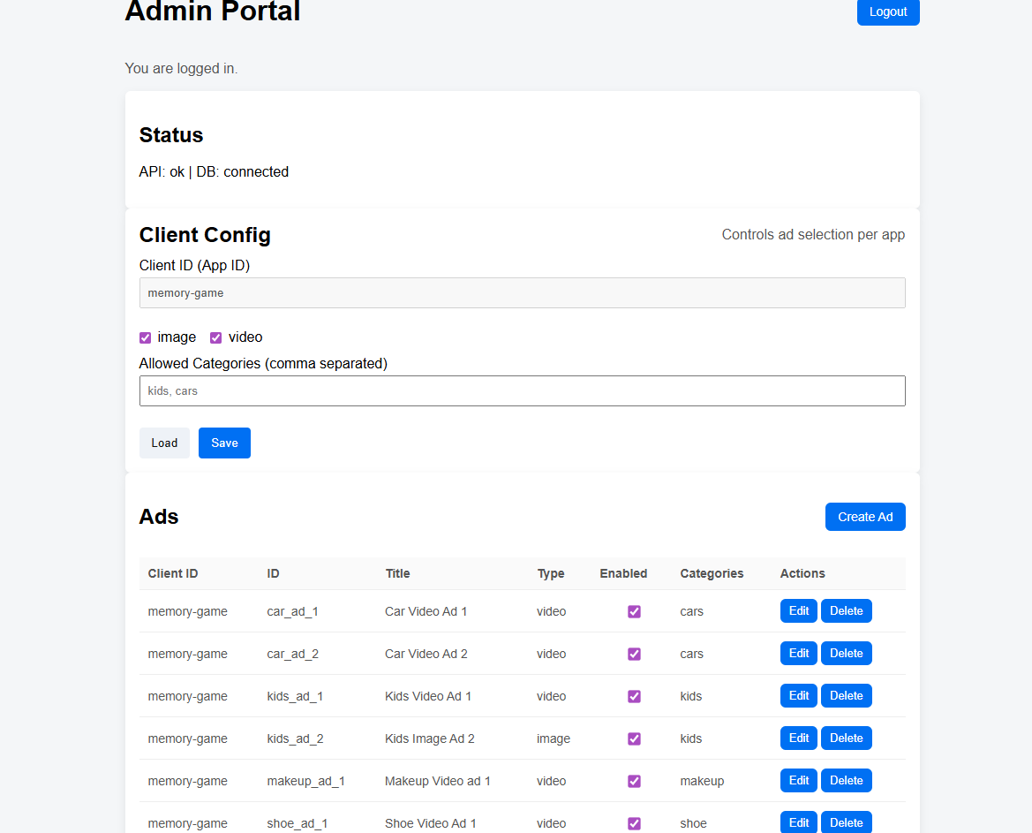
Task: Click the Logout button
Action: (x=888, y=12)
